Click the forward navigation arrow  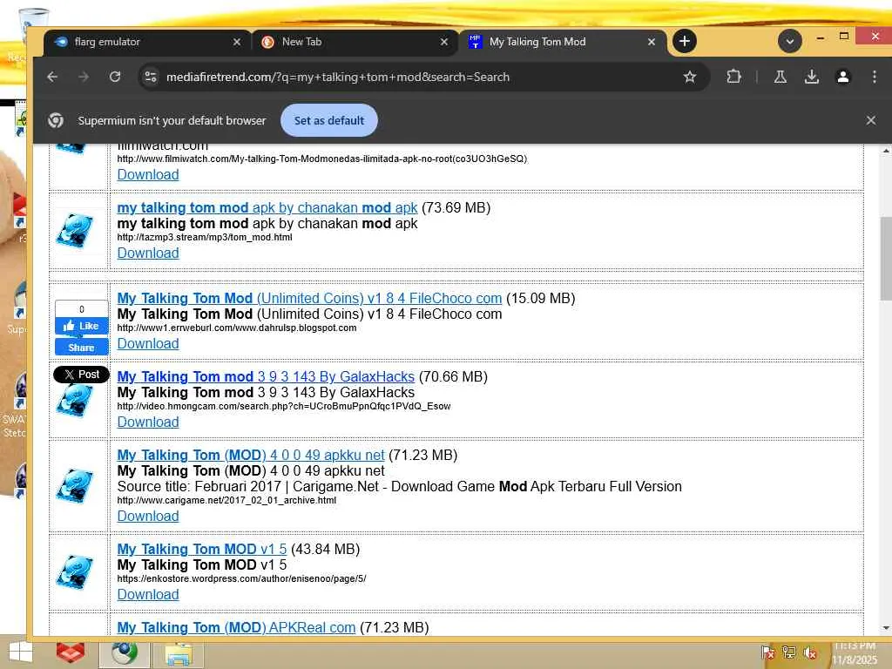click(84, 77)
